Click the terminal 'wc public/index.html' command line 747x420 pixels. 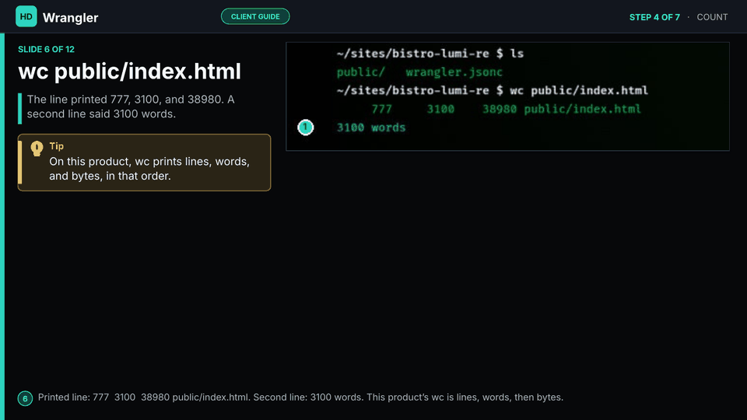[492, 90]
